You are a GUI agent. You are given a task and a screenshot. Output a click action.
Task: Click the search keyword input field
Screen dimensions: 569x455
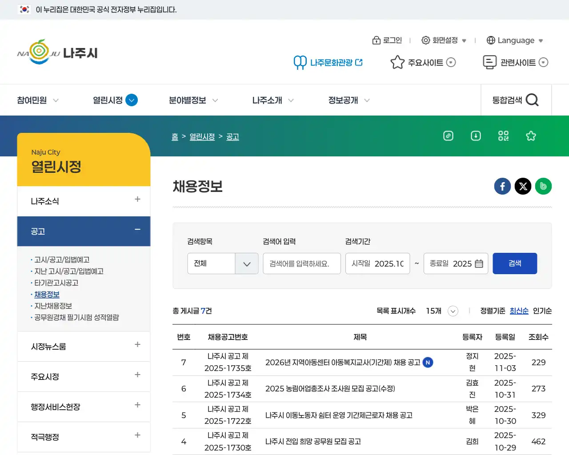coord(301,263)
